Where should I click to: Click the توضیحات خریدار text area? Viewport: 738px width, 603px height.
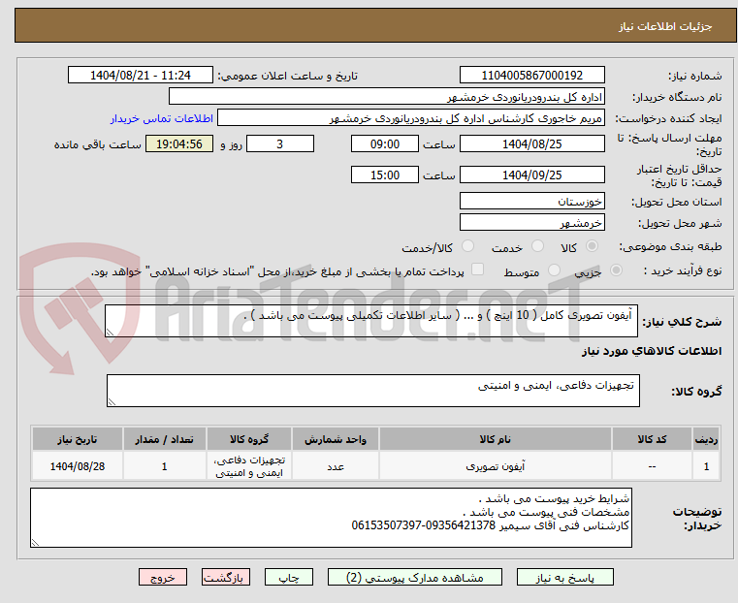click(x=332, y=518)
